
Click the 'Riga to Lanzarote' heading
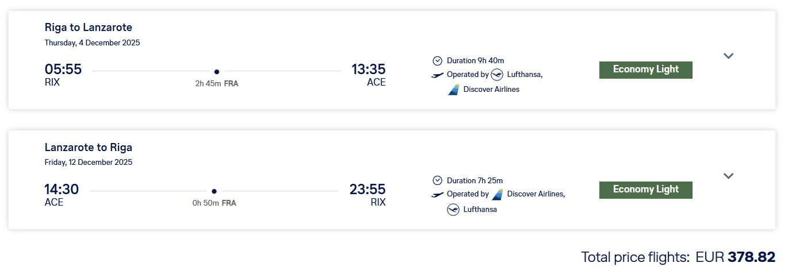click(x=89, y=28)
